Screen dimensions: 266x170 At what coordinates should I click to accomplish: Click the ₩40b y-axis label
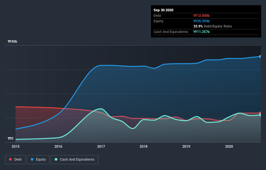tap(12, 41)
